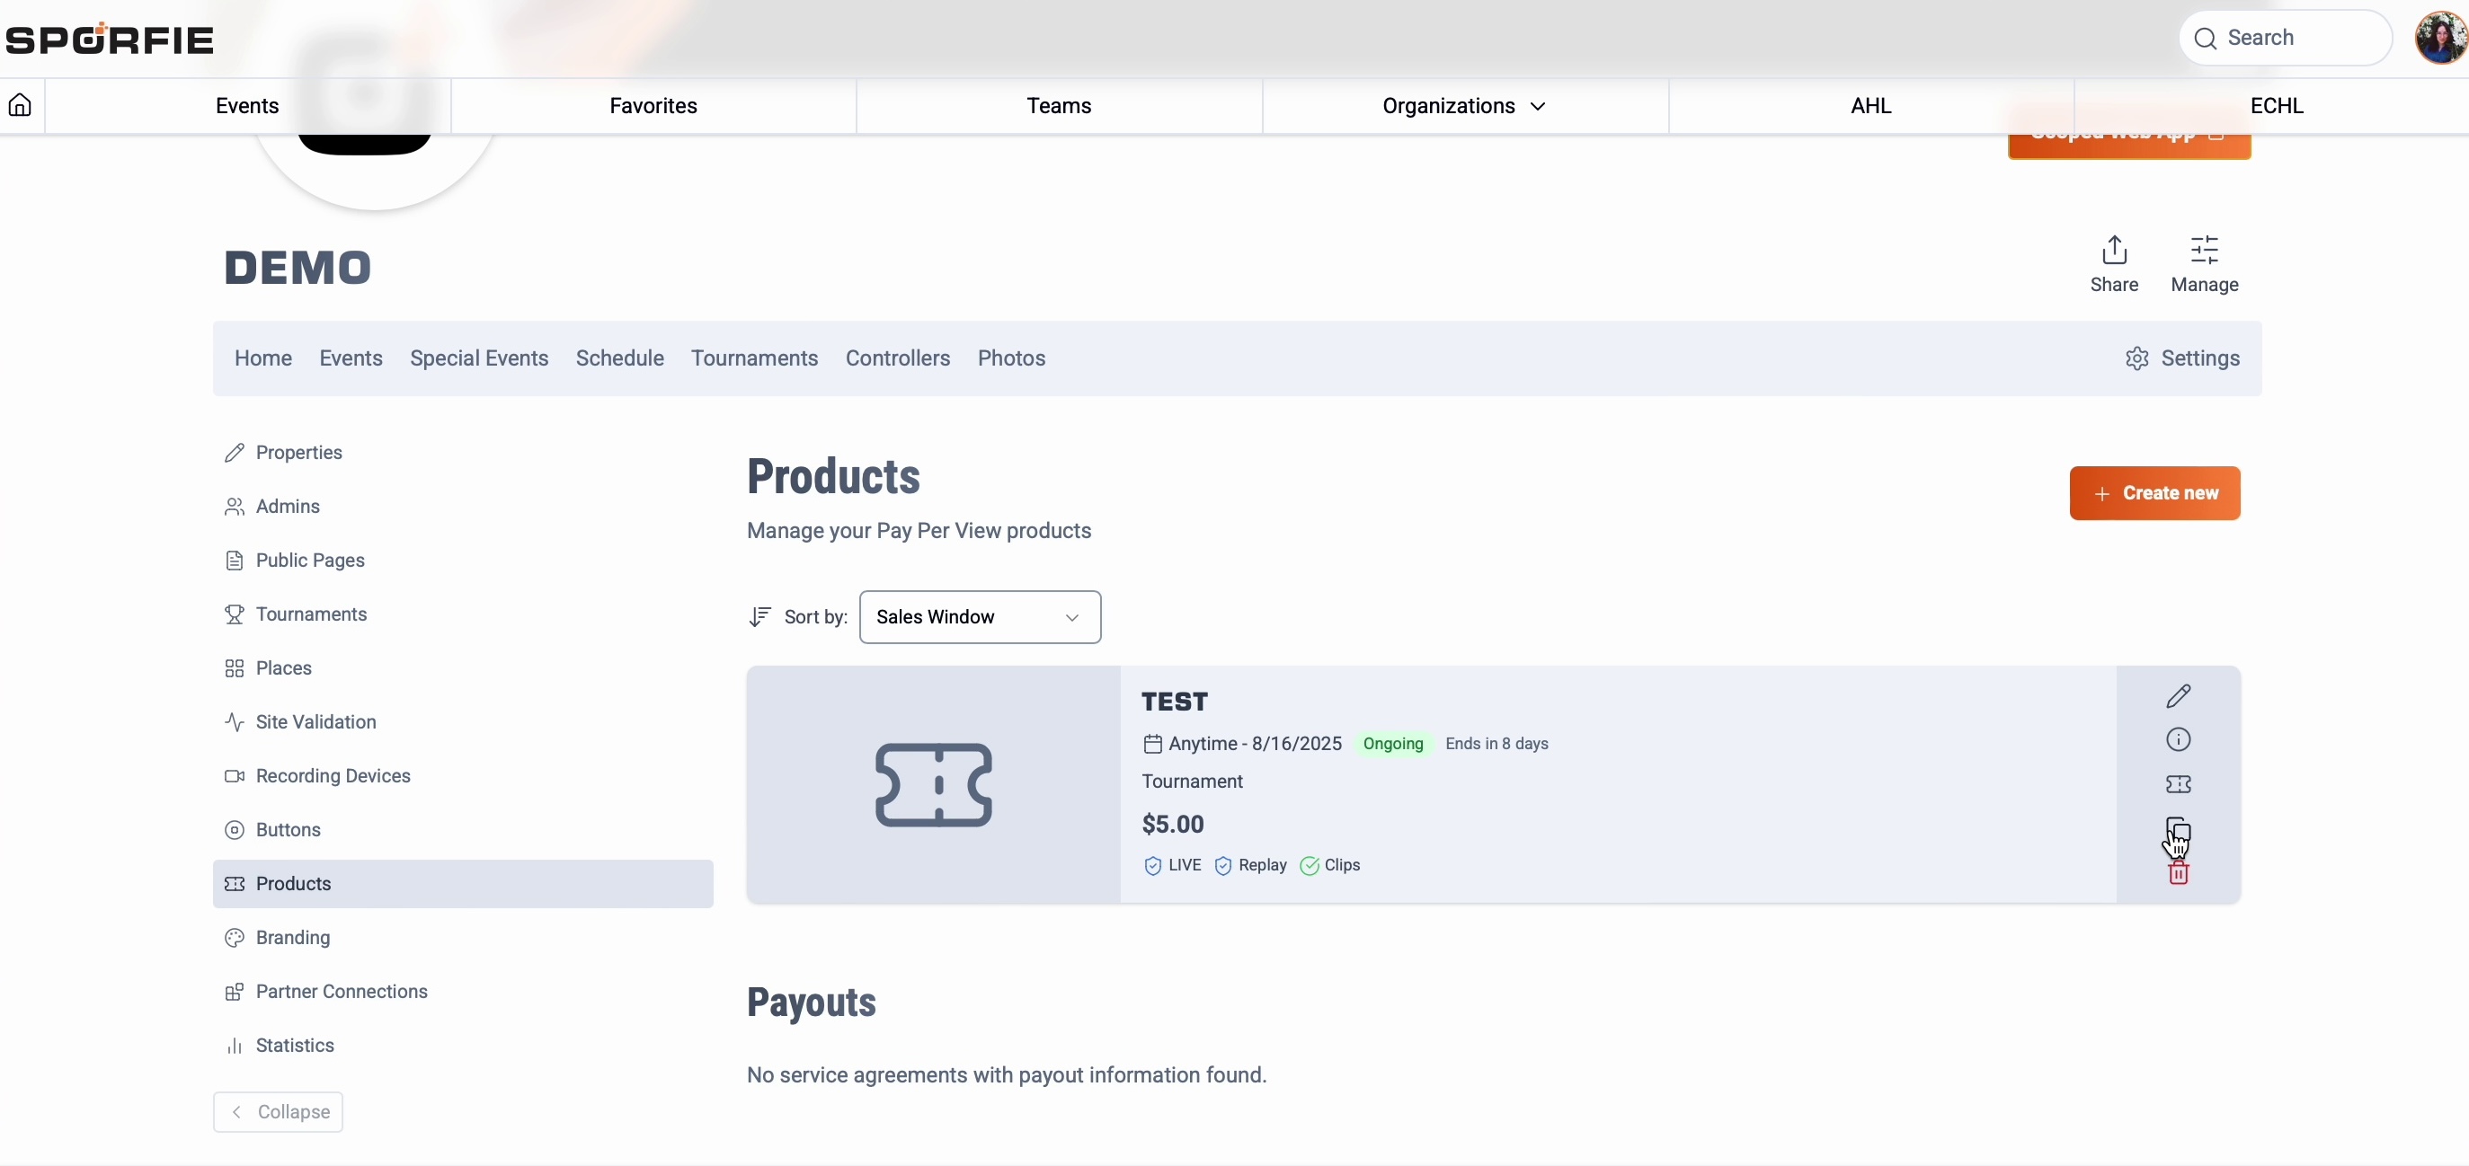2469x1166 pixels.
Task: Click the edit pencil icon on TEST product
Action: pyautogui.click(x=2178, y=695)
